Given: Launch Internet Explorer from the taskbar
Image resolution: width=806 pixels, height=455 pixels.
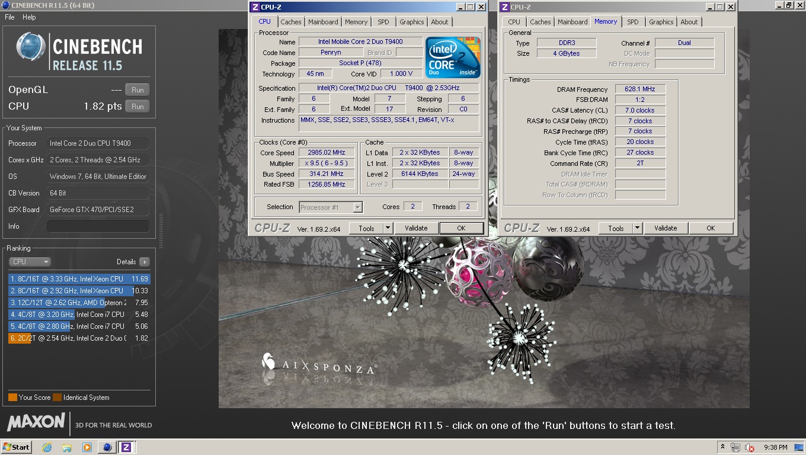Looking at the screenshot, I should (x=47, y=447).
